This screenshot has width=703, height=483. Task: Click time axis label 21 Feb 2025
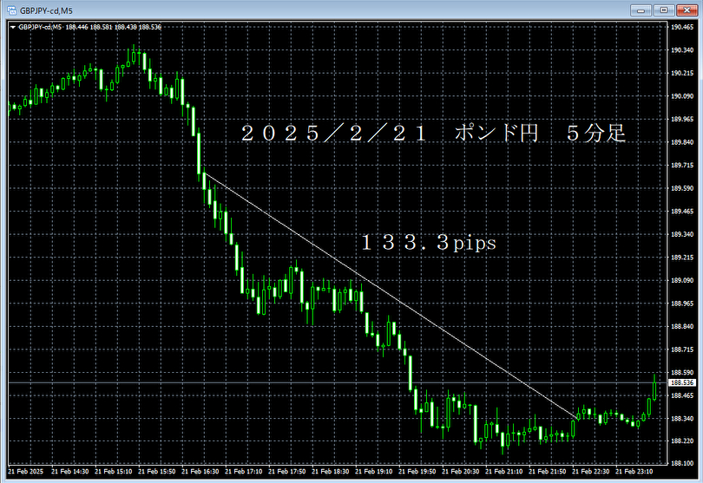tap(25, 472)
